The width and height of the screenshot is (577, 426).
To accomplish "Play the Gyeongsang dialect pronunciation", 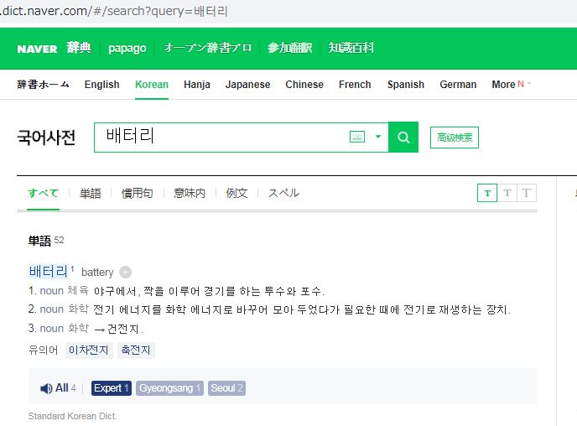I will [x=169, y=388].
